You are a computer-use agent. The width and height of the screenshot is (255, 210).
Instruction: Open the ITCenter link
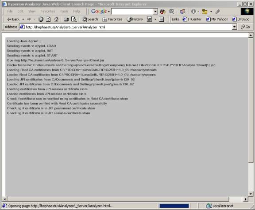192,19
